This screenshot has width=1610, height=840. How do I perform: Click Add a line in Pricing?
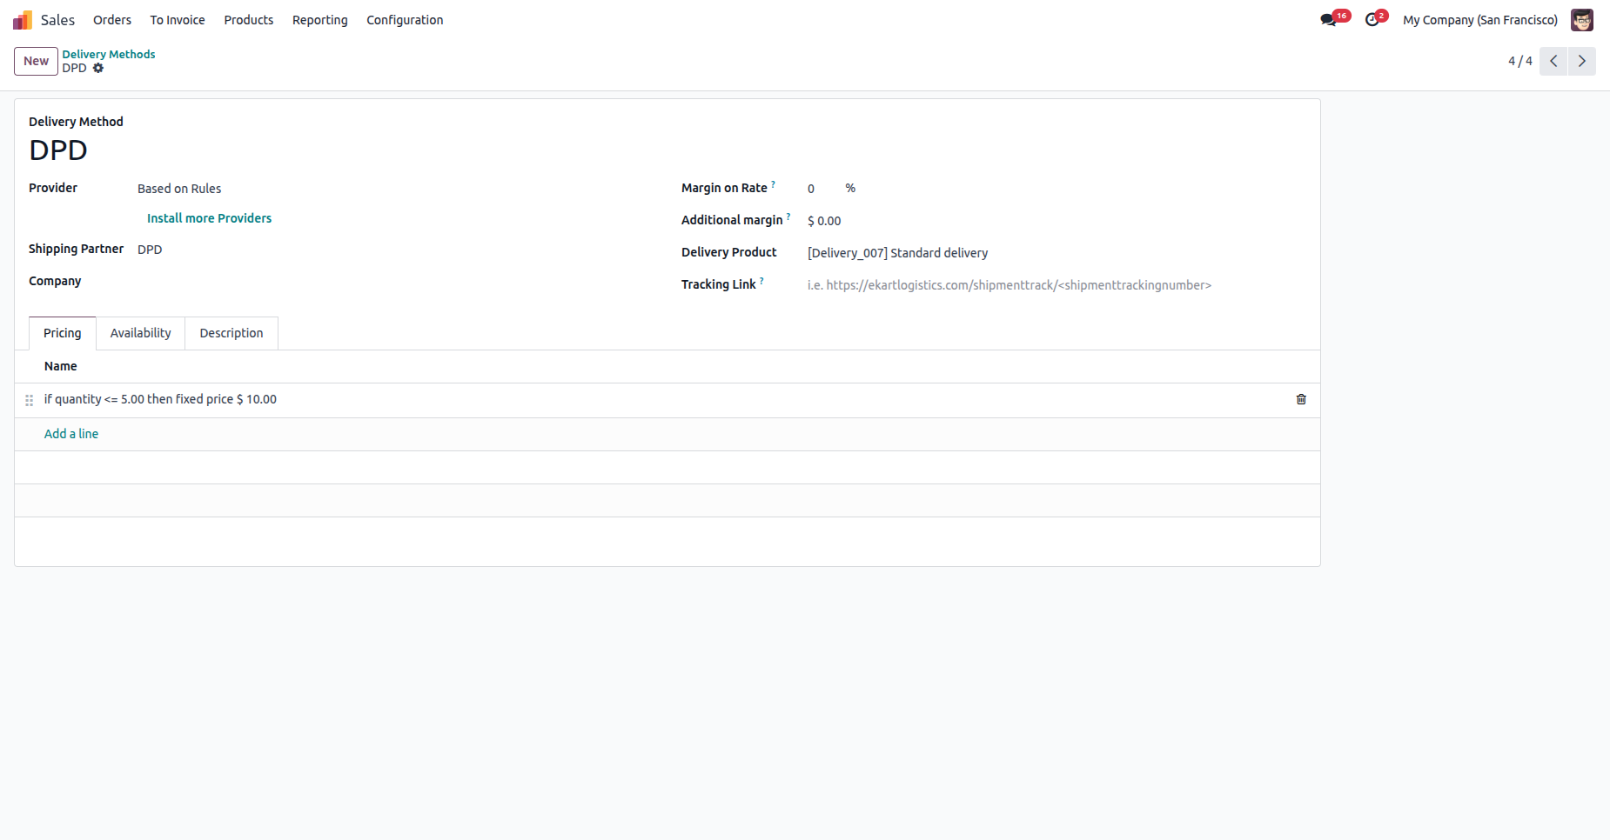[71, 434]
